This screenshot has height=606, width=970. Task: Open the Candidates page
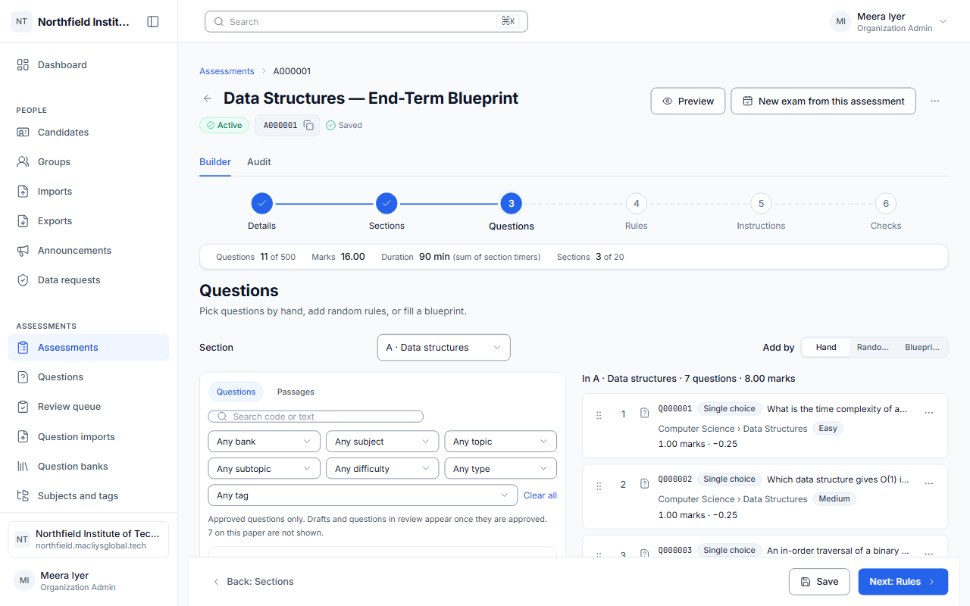pyautogui.click(x=89, y=133)
